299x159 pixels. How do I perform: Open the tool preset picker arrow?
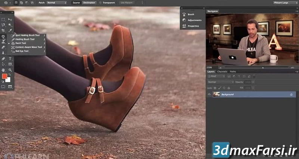click(x=10, y=3)
